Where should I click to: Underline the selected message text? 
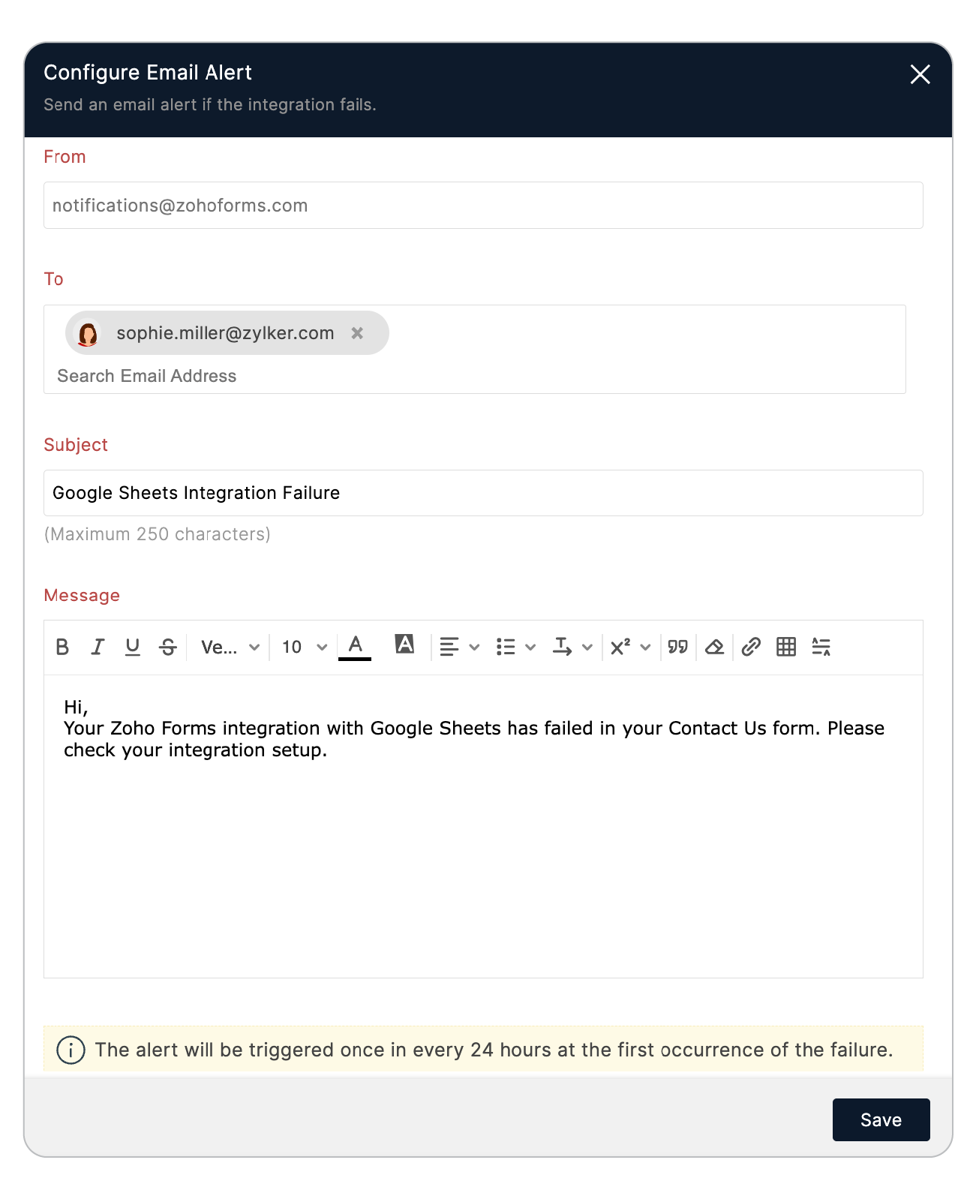coord(133,647)
